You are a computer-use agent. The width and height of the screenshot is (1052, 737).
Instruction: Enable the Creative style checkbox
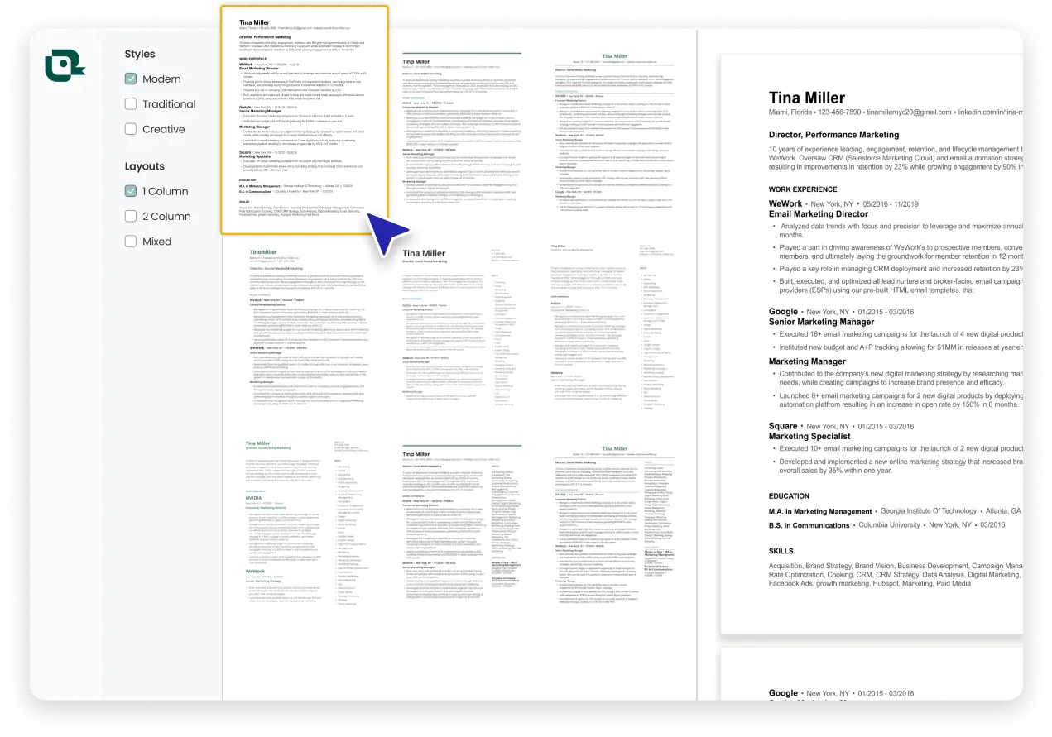tap(131, 129)
